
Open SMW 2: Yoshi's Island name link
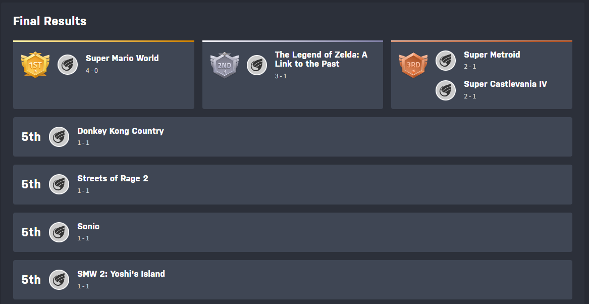[x=121, y=274]
